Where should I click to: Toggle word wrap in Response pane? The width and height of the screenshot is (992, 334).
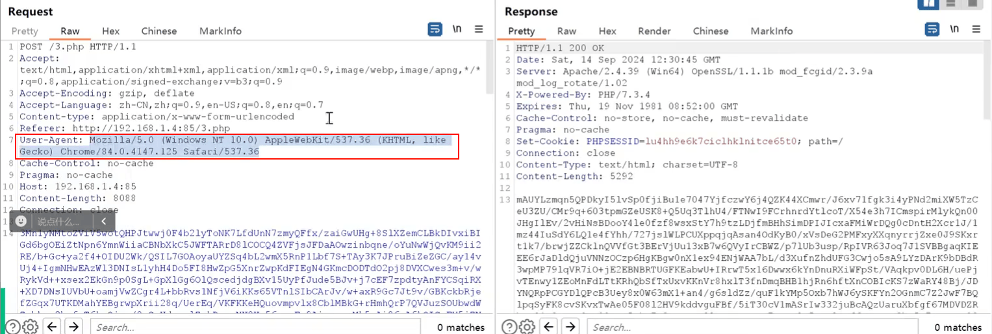(932, 29)
